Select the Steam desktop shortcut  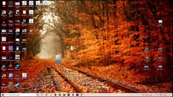tap(18, 85)
